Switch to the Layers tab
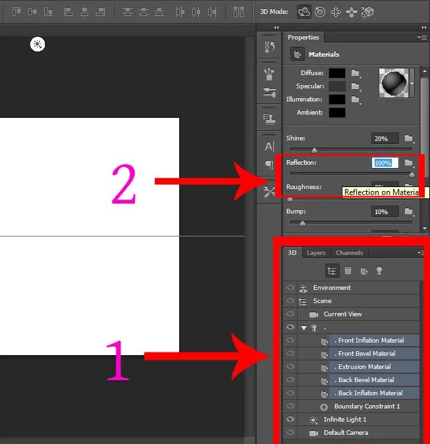 pyautogui.click(x=316, y=252)
